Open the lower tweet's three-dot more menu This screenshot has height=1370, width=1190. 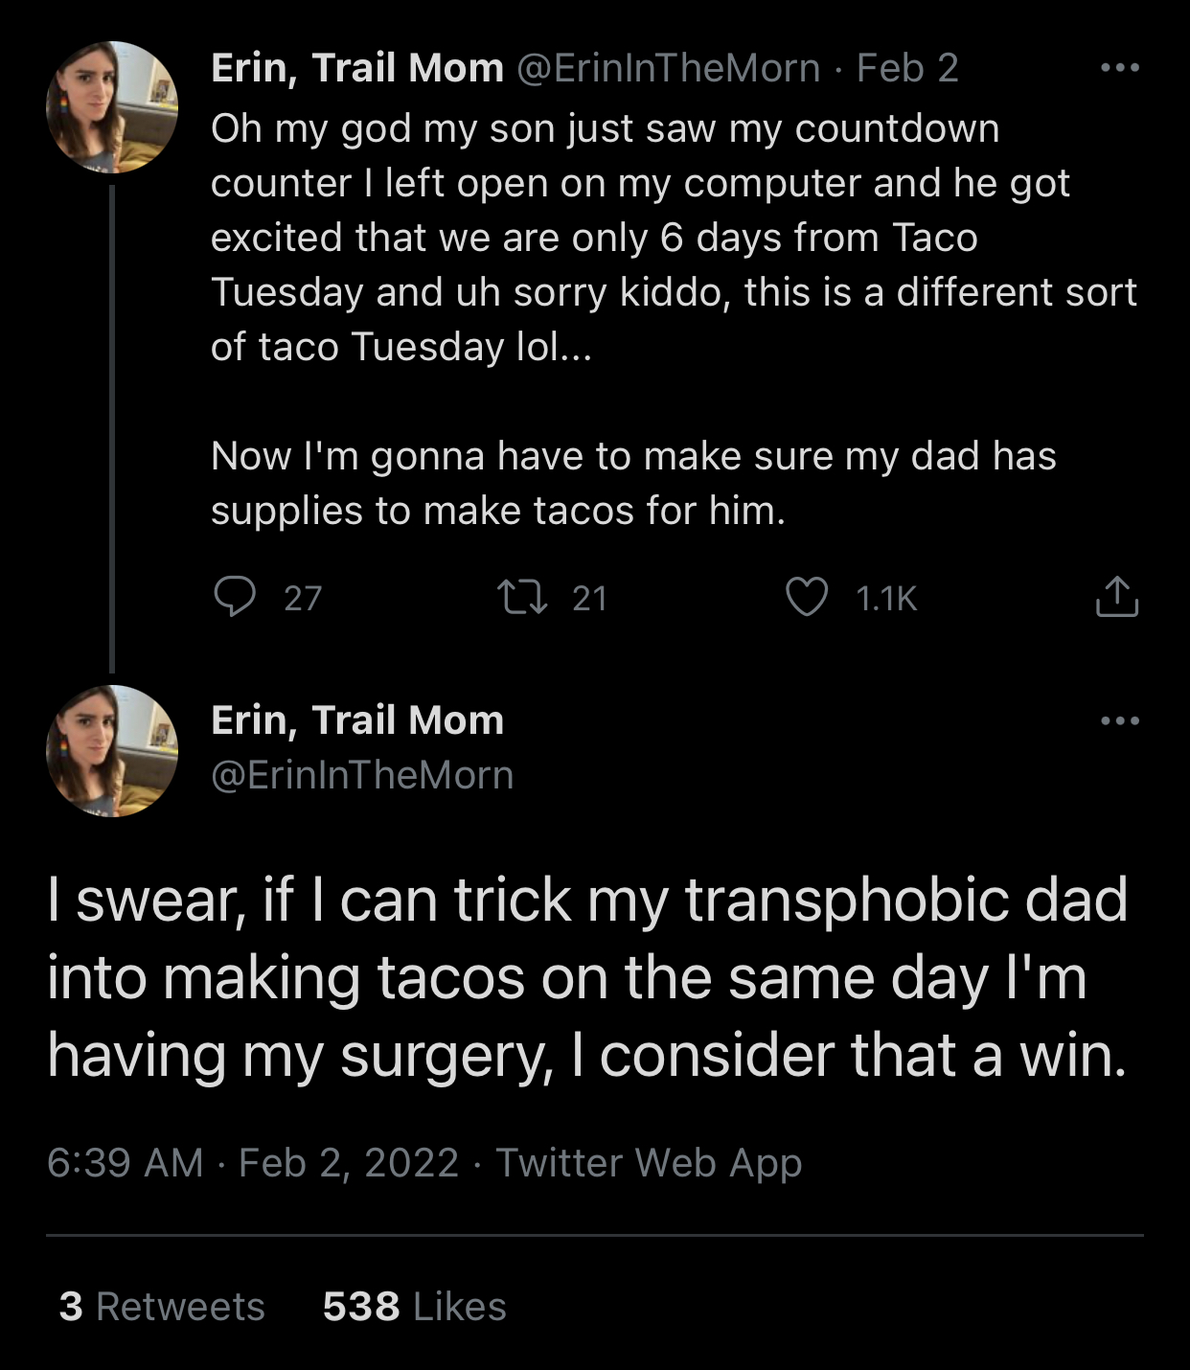(1120, 720)
